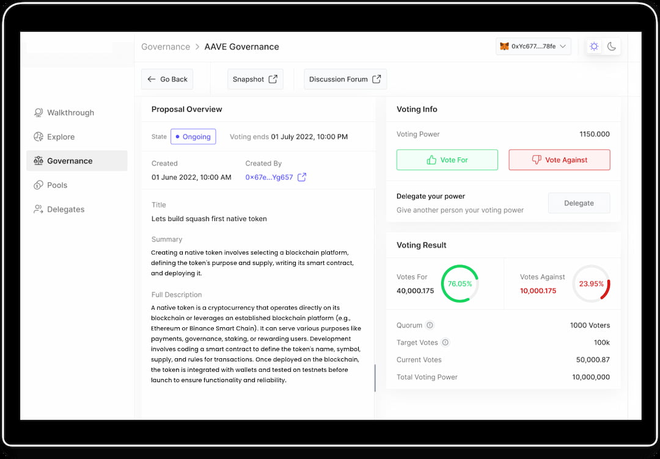660x459 pixels.
Task: Click the Quorum value 1000 Voters
Action: 590,325
